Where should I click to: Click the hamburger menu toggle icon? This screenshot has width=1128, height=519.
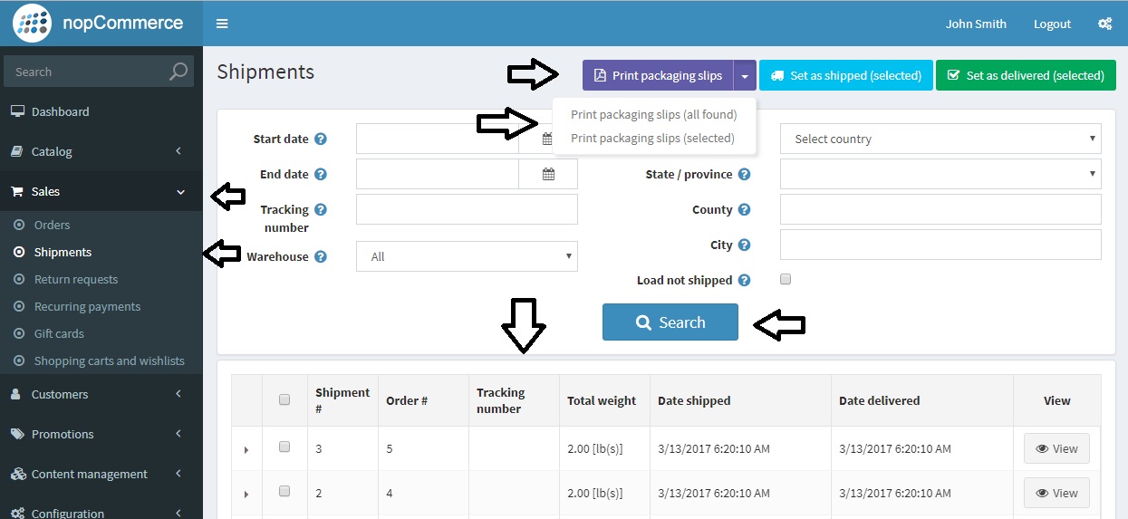222,24
